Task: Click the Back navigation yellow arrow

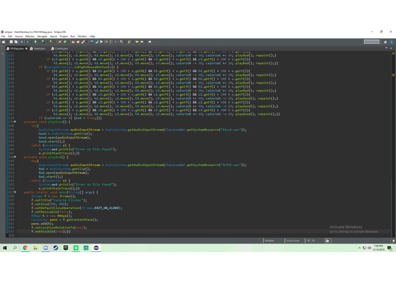Action: pyautogui.click(x=142, y=42)
